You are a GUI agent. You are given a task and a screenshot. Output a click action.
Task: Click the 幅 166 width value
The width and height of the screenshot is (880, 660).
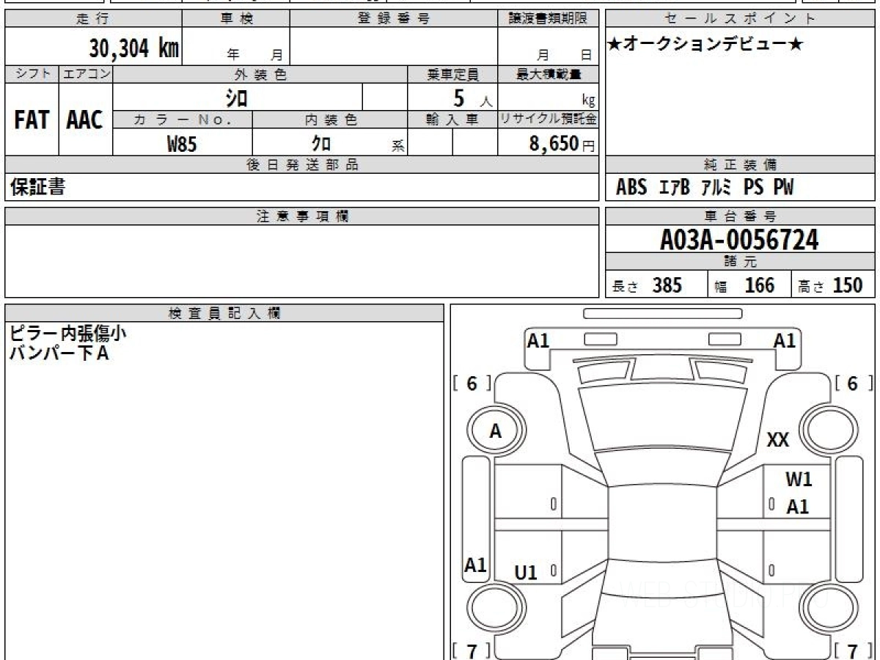tap(744, 285)
